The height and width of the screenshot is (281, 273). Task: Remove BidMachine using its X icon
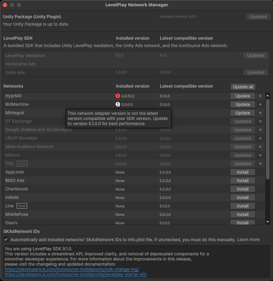point(260,104)
